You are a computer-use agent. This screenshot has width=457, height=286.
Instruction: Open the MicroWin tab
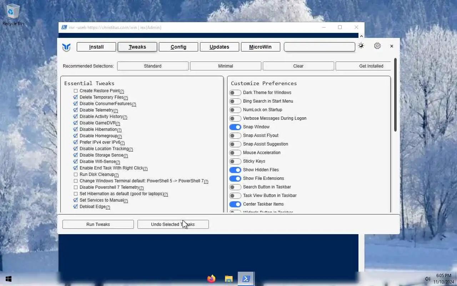point(261,47)
